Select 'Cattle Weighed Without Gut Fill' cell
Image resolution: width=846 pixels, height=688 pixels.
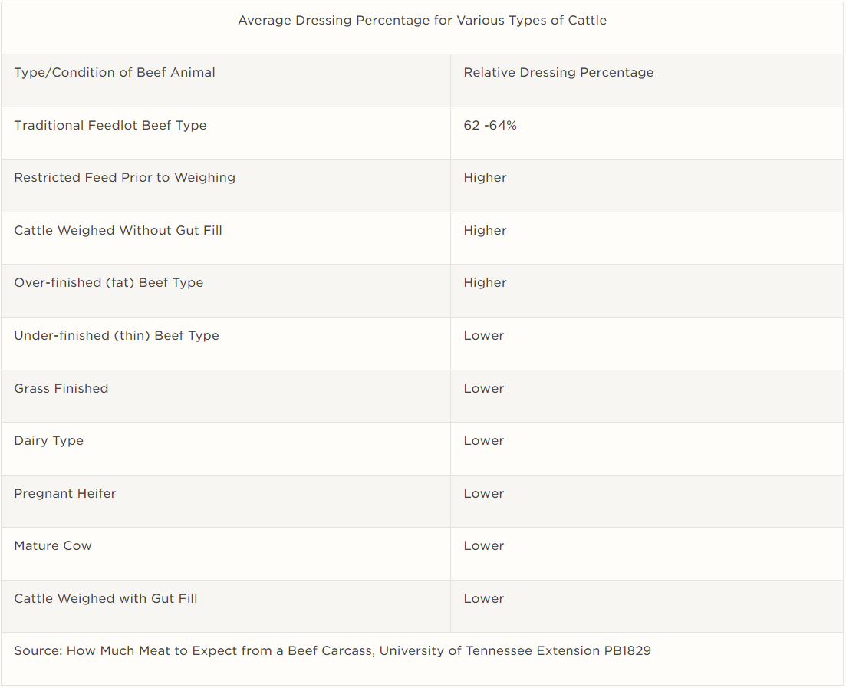118,231
